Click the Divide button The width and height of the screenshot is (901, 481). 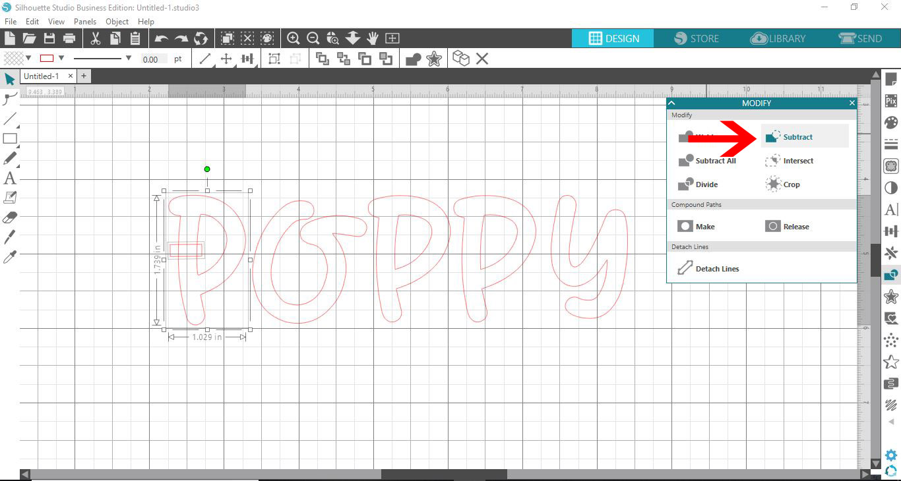tap(698, 184)
